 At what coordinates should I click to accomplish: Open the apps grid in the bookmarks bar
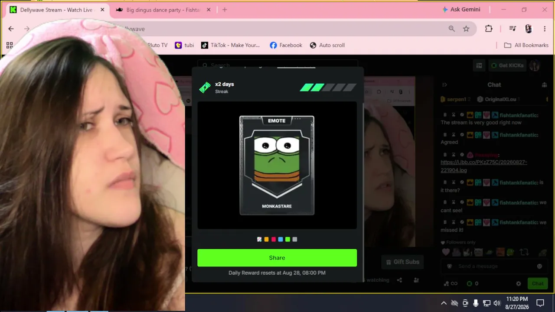point(10,45)
